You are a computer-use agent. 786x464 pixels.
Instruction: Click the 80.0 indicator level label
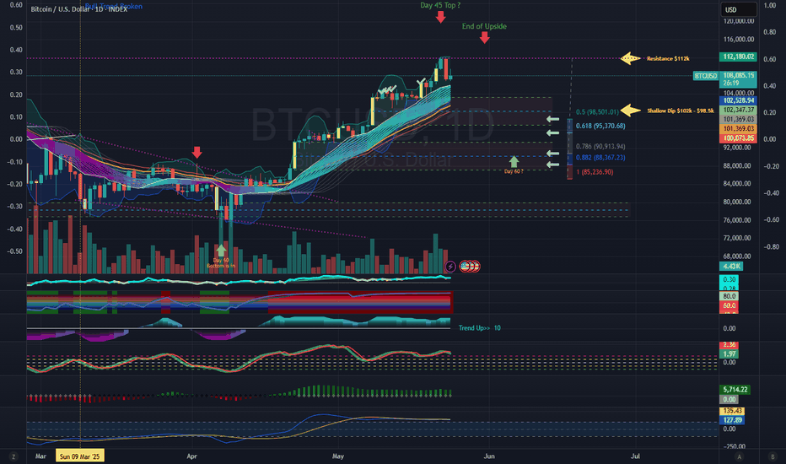(x=729, y=296)
